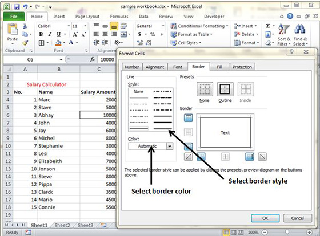
Task: Click the Fill Color paint bucket
Action: tap(58, 43)
